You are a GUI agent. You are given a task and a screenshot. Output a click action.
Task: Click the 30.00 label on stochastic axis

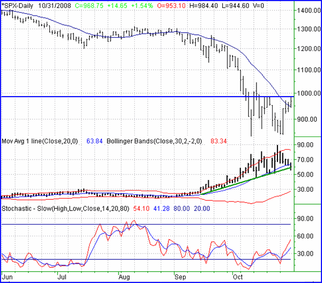[305, 254]
